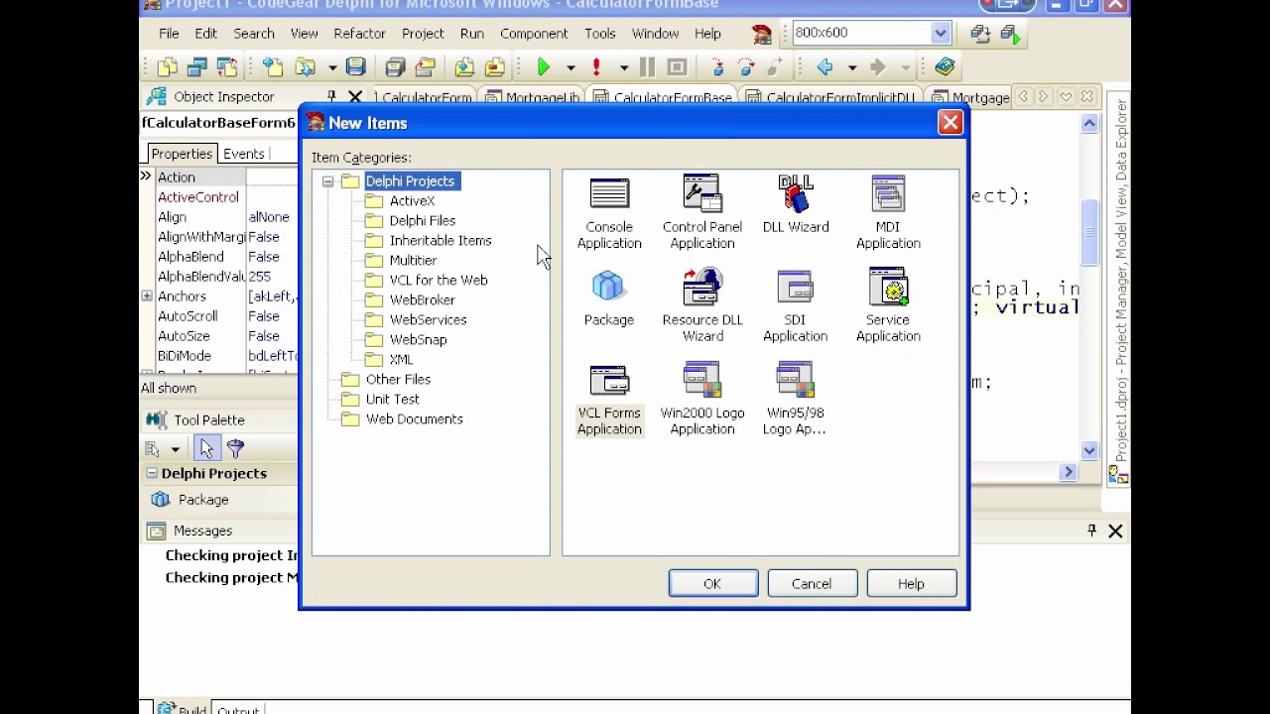Click the editor vertical scrollbar up arrow
Viewport: 1270px width, 714px height.
(x=1089, y=124)
